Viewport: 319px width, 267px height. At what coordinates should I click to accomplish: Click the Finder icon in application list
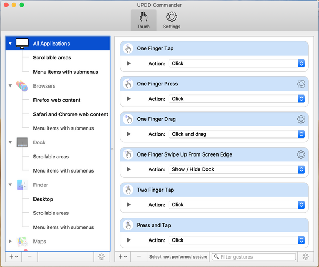click(x=22, y=185)
